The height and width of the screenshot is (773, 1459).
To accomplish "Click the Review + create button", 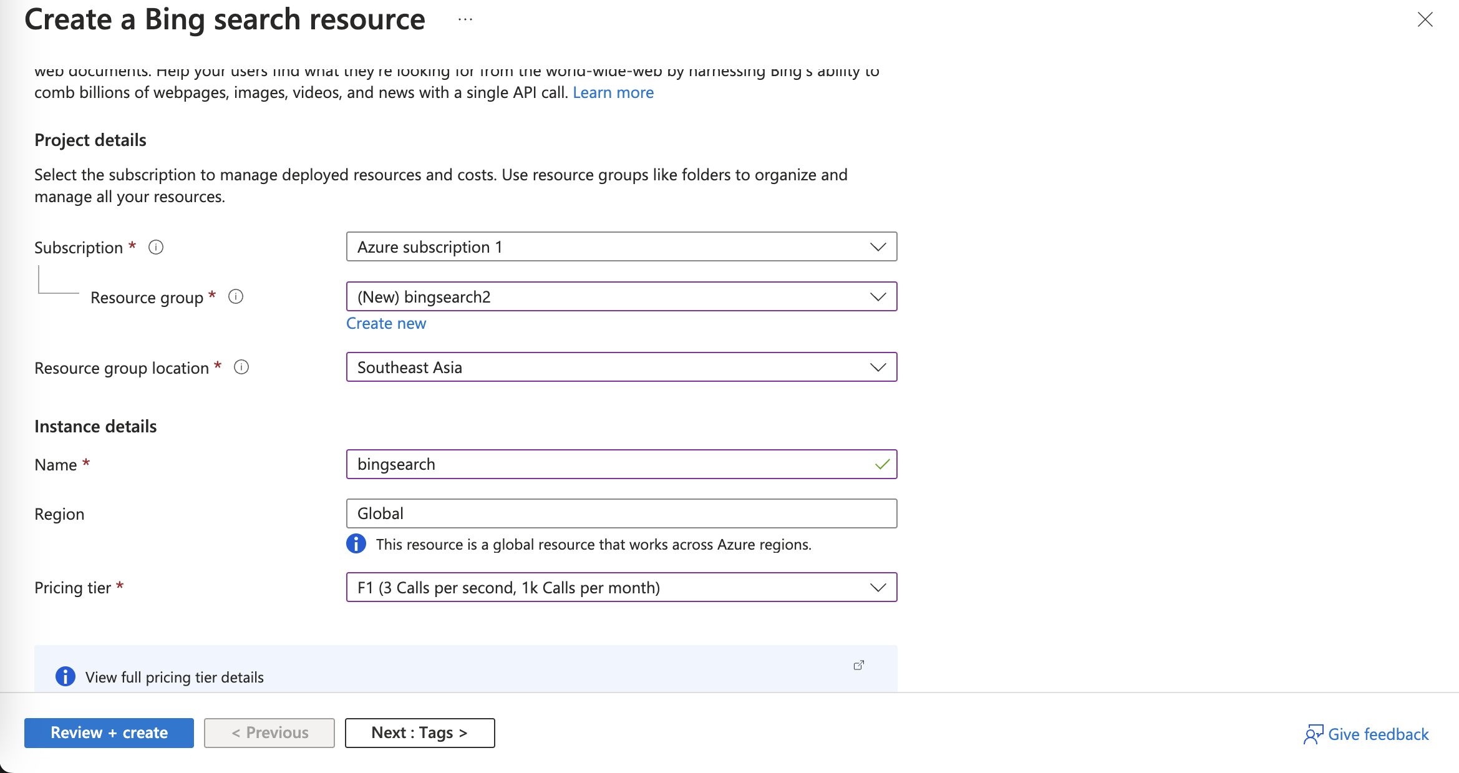I will [x=109, y=732].
